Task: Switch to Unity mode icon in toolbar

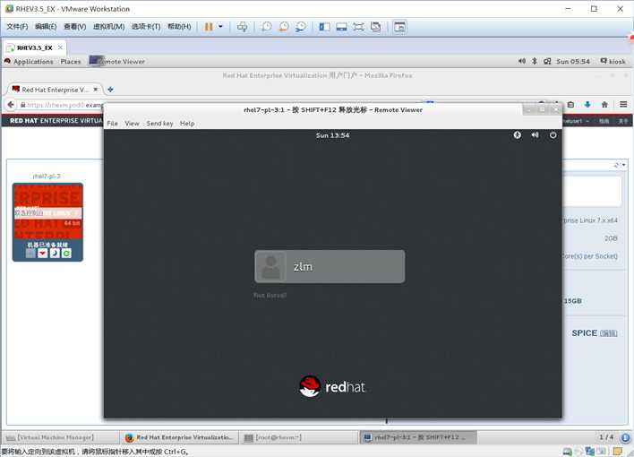Action: tap(375, 27)
